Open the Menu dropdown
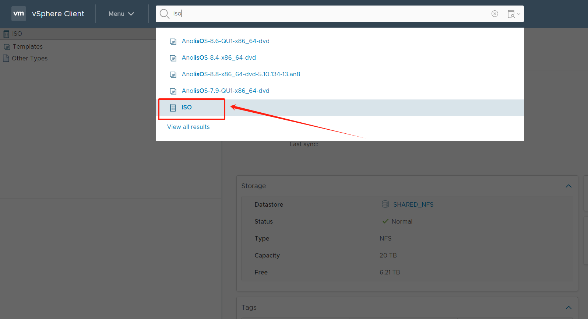Viewport: 588px width, 319px height. pos(121,14)
